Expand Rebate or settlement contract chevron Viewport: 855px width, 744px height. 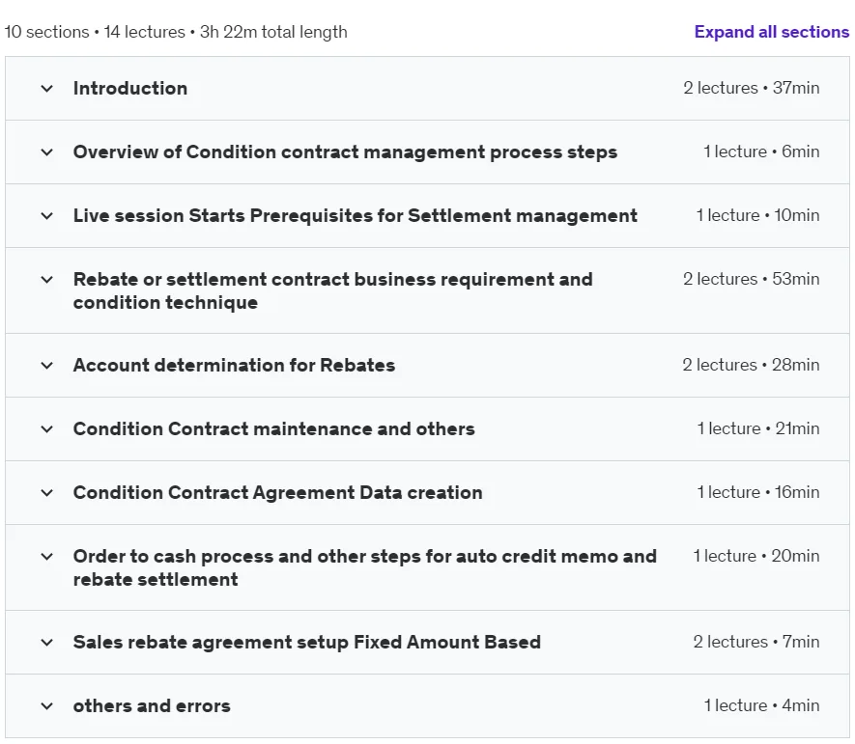click(x=47, y=280)
